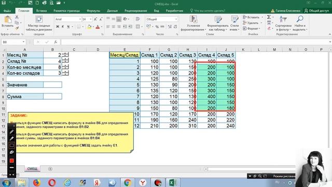
Task: Toggle align text left
Action: coord(108,26)
